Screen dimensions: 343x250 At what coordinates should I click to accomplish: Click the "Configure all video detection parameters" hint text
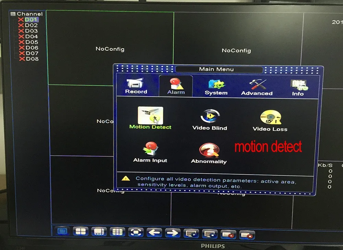(216, 182)
